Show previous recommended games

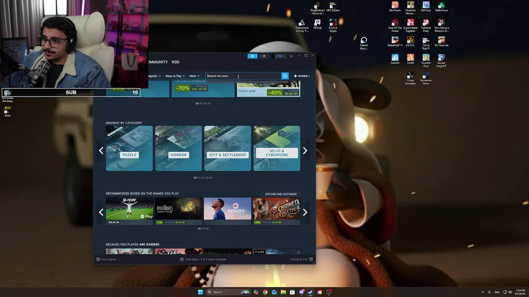[101, 212]
